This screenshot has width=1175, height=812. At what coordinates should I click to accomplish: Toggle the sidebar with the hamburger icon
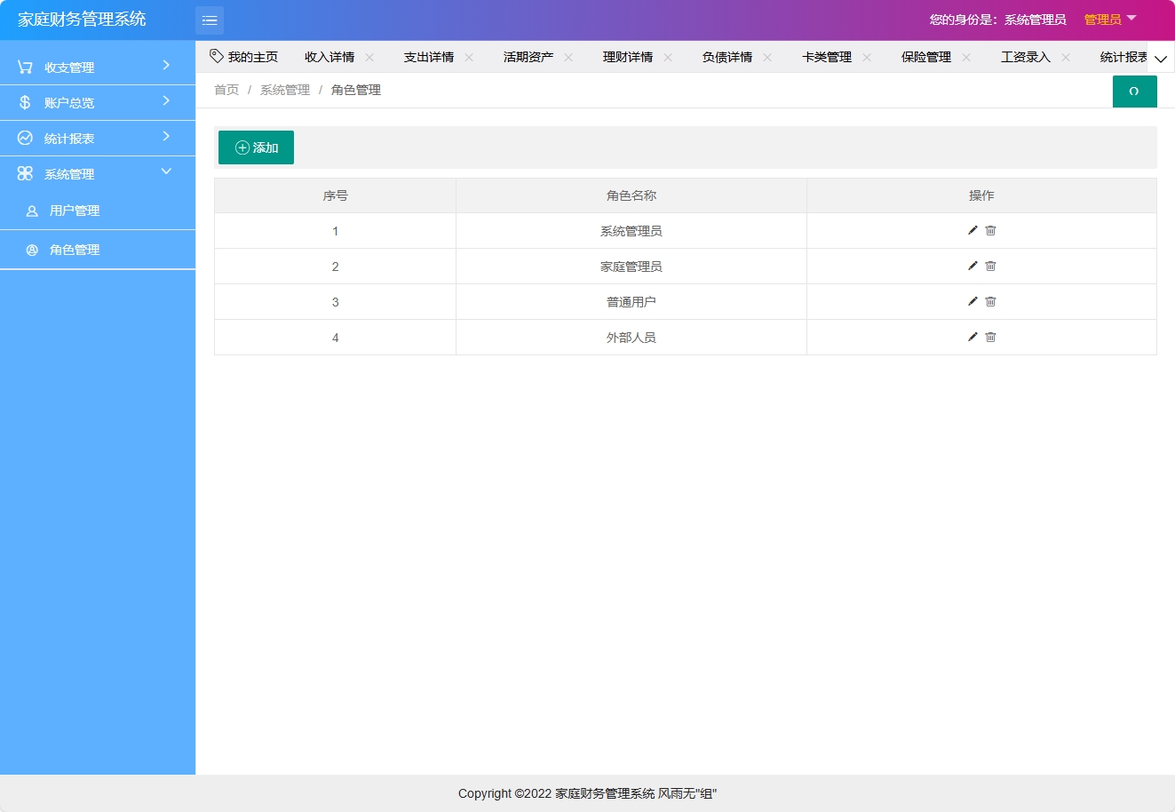point(210,20)
